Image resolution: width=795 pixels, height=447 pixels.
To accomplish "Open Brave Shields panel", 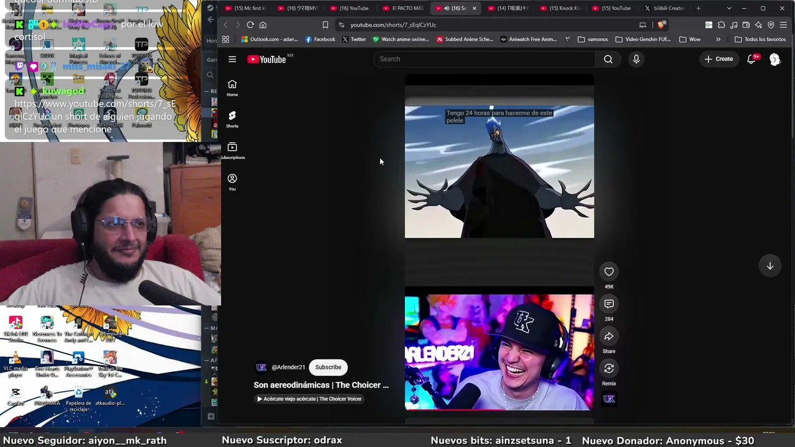I will tap(661, 25).
